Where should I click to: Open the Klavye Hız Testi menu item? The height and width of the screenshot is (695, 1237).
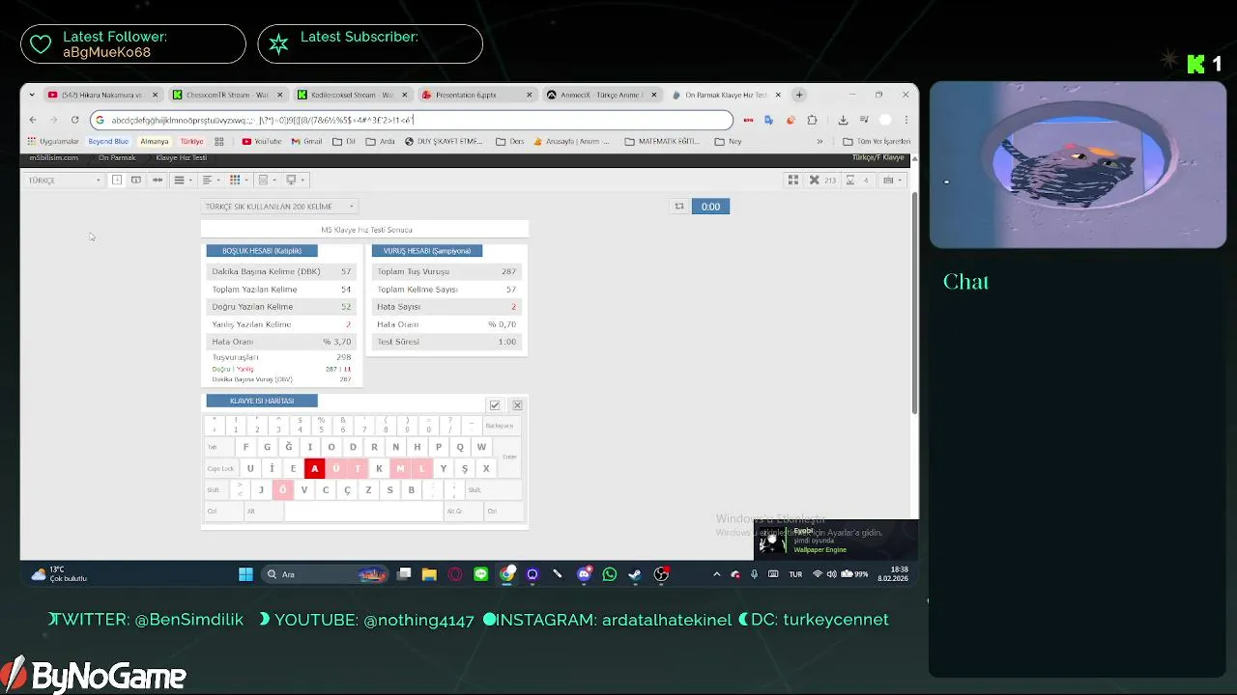pos(181,157)
